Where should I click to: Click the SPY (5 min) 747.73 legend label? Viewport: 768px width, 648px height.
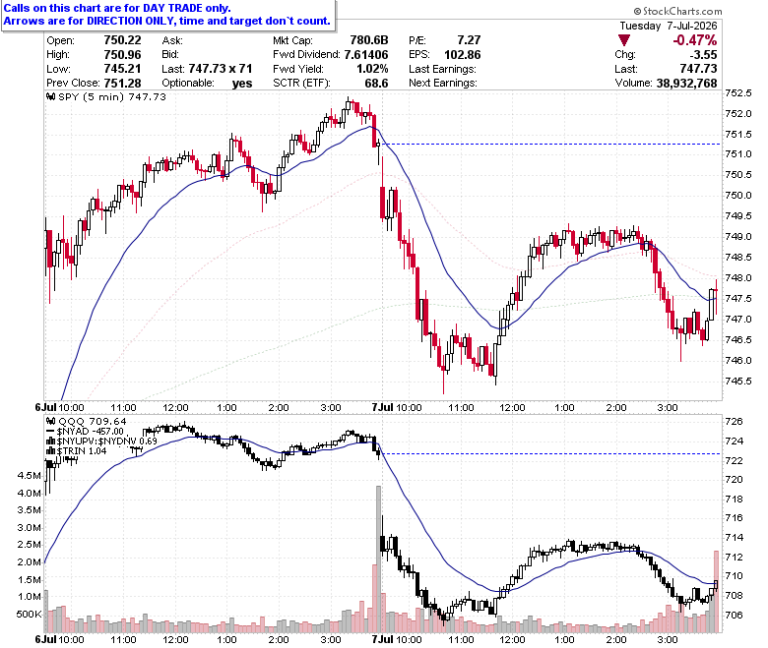pos(112,96)
